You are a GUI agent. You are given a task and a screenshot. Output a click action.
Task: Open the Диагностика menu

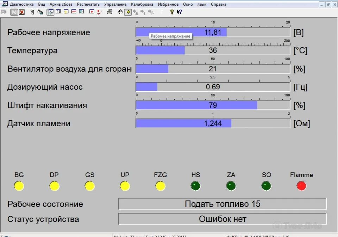click(21, 4)
